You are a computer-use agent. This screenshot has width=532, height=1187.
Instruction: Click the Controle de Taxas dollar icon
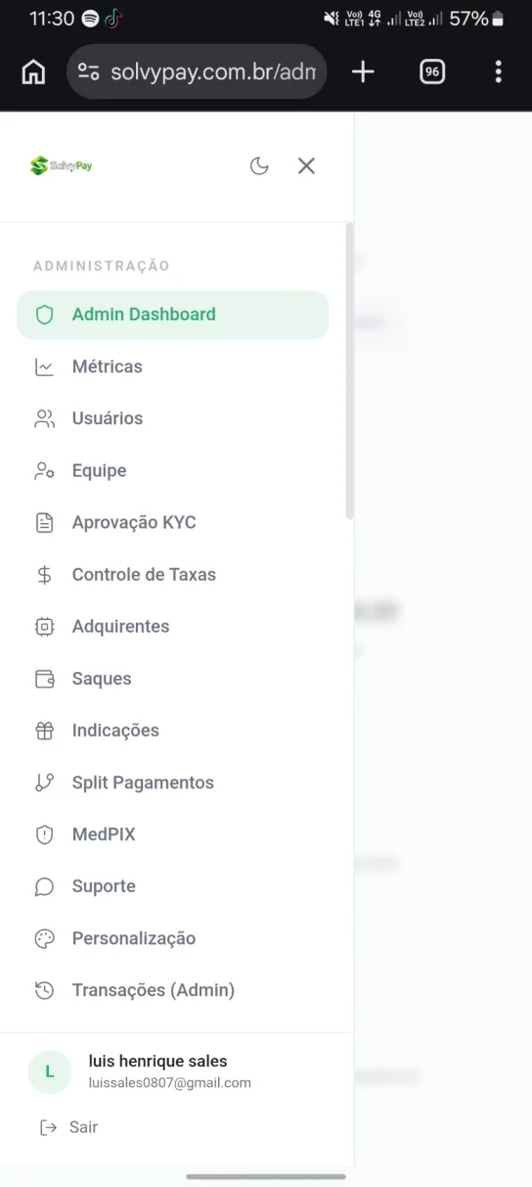[x=44, y=575]
